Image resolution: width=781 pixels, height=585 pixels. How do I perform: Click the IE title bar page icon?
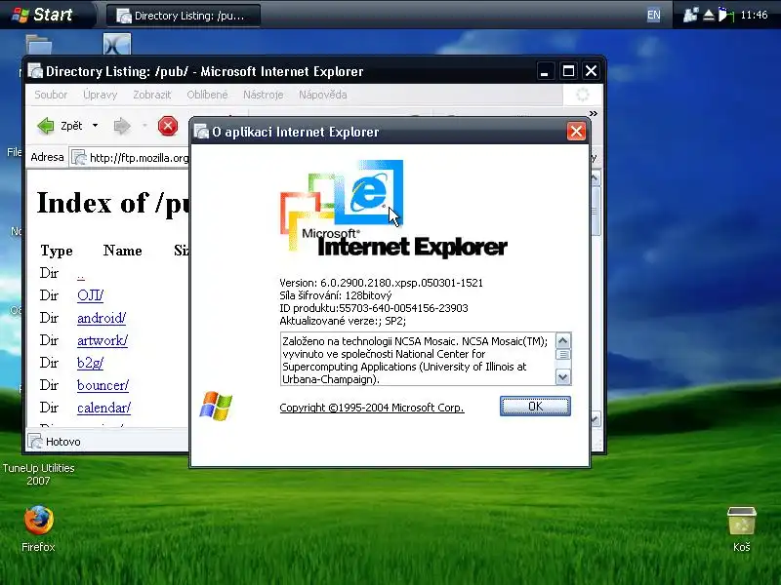coord(35,71)
